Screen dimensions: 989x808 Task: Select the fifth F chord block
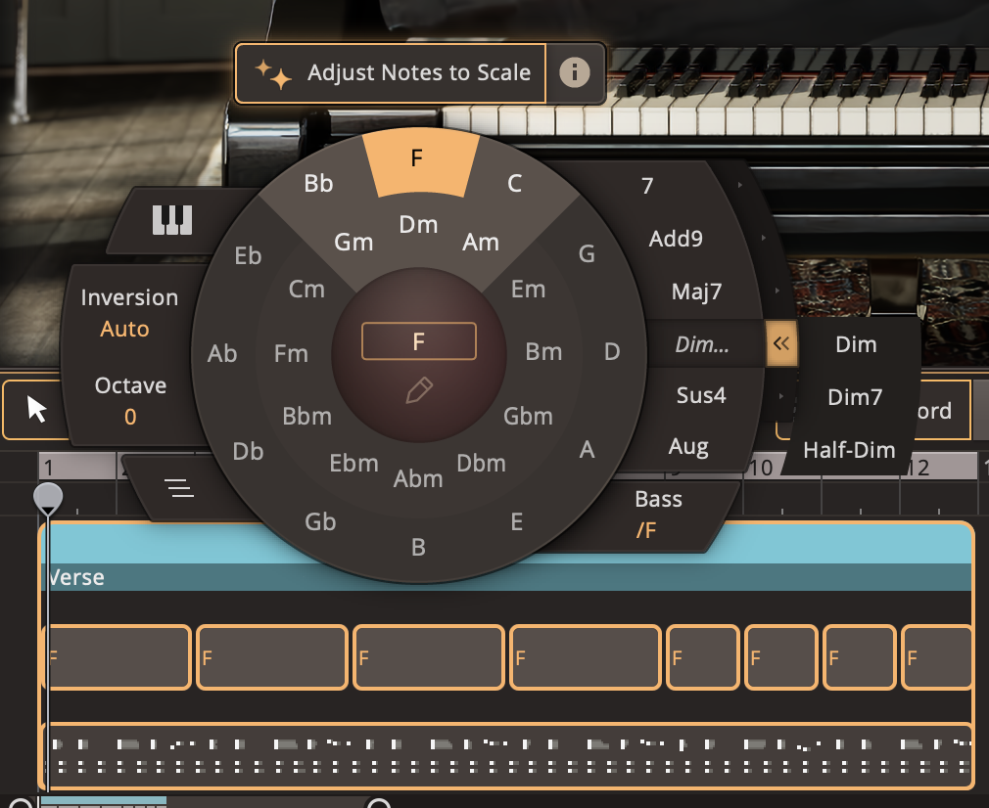point(703,657)
